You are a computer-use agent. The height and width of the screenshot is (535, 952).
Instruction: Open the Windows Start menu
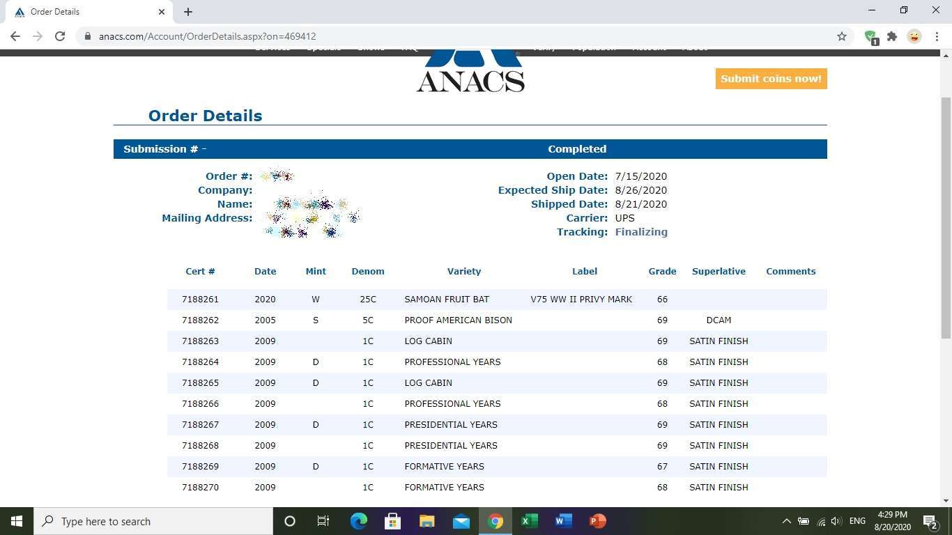17,521
